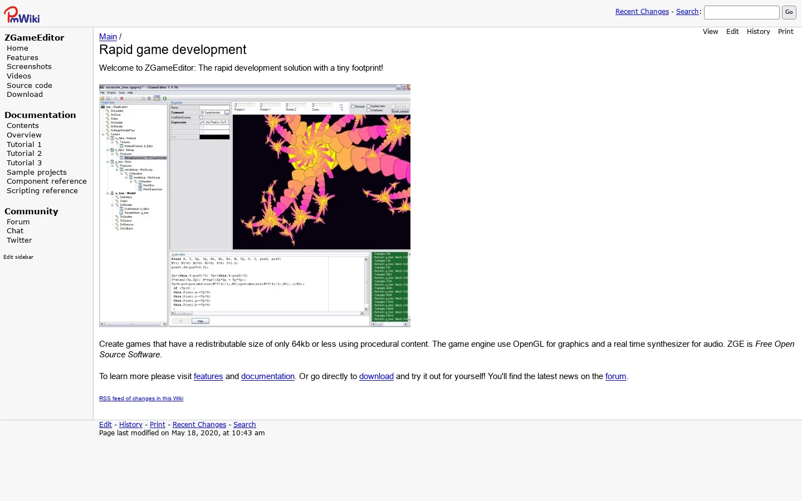This screenshot has height=501, width=802.
Task: Follow the forum link in the paragraph
Action: pos(616,376)
